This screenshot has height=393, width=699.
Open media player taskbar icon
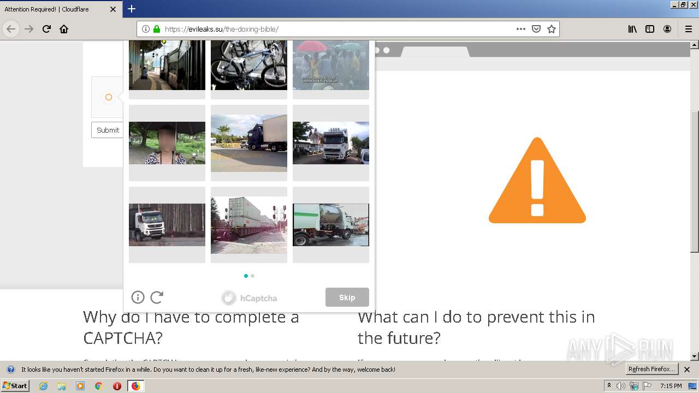pos(80,386)
